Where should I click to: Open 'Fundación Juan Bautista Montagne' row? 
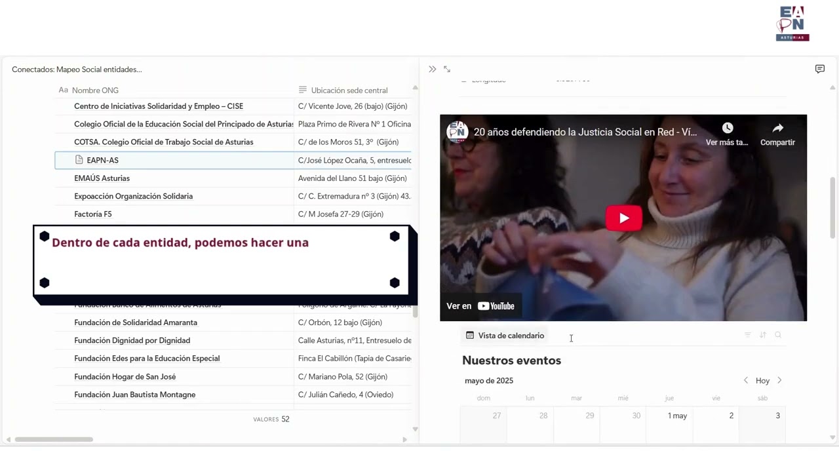click(x=135, y=395)
